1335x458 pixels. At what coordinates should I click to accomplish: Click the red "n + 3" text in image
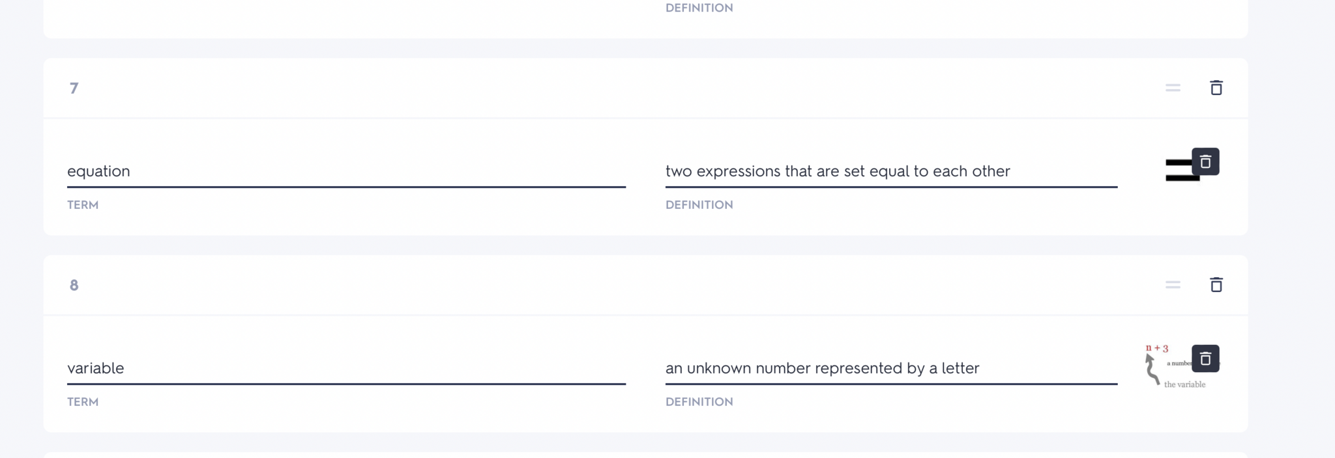(1157, 348)
